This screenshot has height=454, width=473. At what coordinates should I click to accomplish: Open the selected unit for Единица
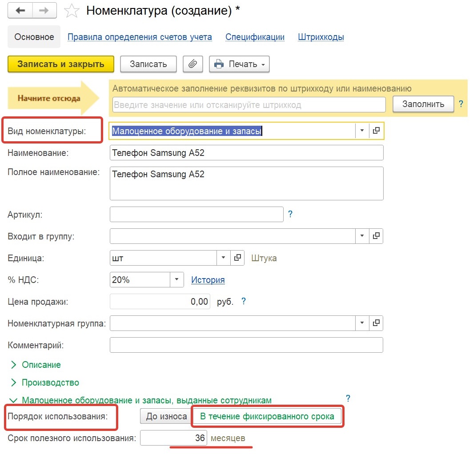click(x=237, y=258)
